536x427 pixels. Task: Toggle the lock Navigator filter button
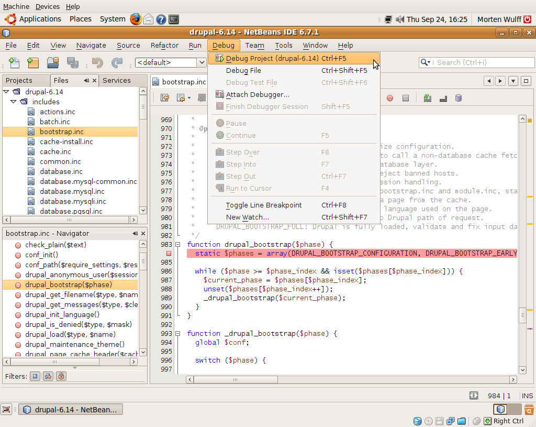coord(61,376)
